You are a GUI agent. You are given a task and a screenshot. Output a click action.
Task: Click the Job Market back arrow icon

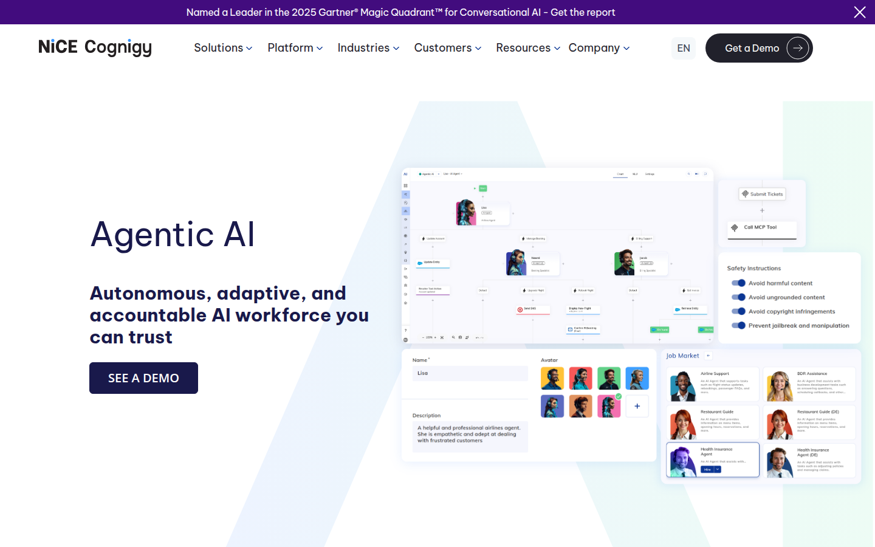coord(709,356)
